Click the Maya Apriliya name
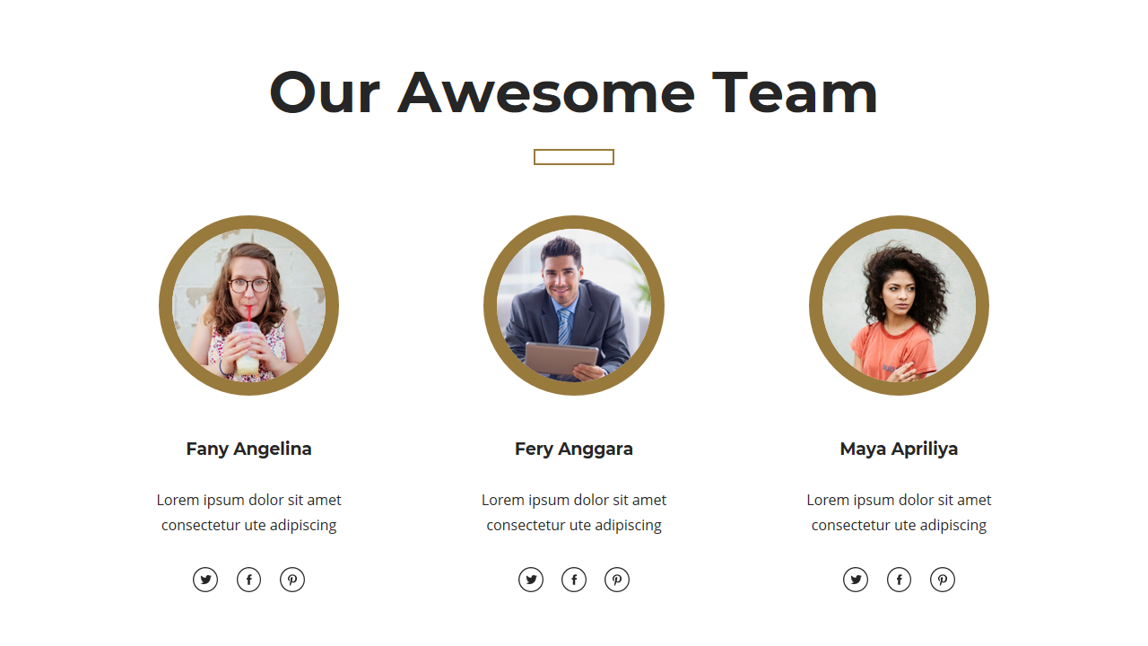 pos(899,449)
